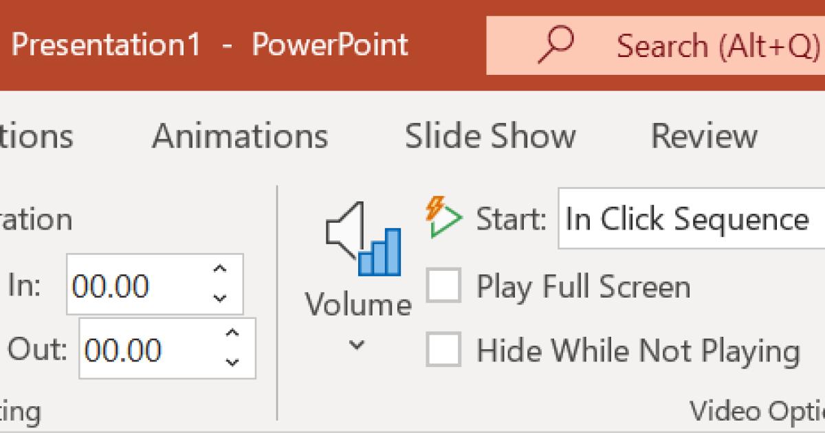
Task: Decrease the Fade In duration
Action: pyautogui.click(x=220, y=298)
